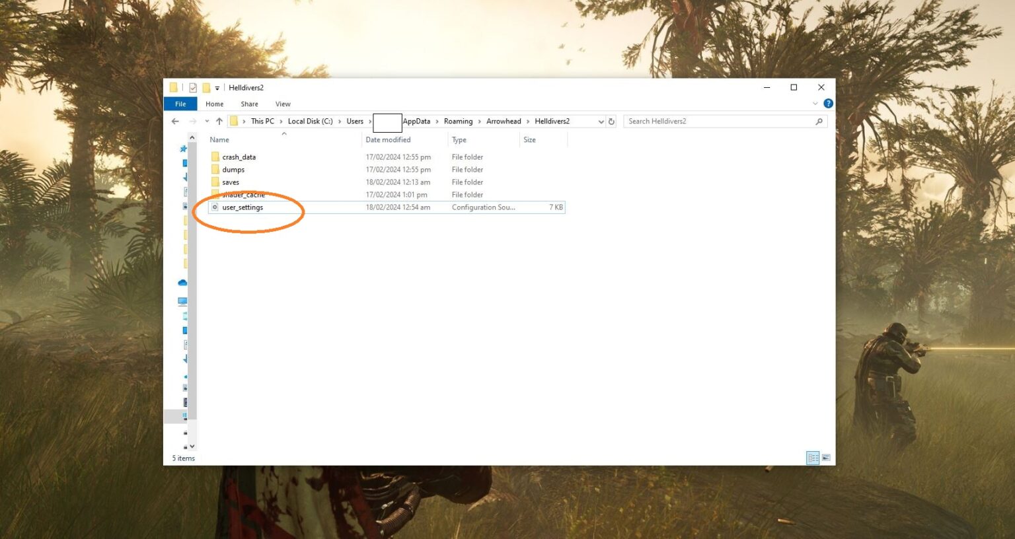The image size is (1015, 539).
Task: Click the dumps folder icon
Action: [215, 169]
